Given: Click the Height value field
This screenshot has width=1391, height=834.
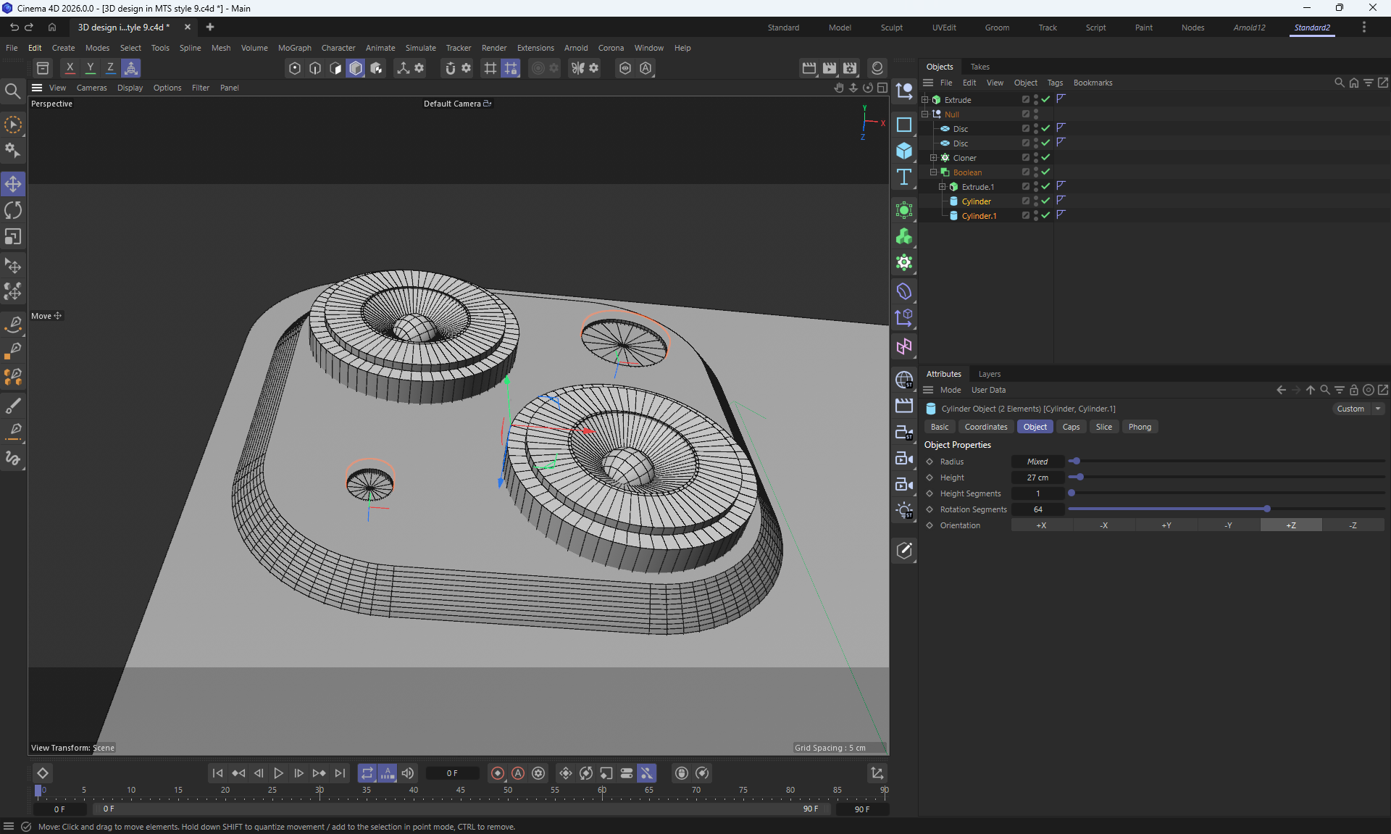Looking at the screenshot, I should [x=1037, y=478].
